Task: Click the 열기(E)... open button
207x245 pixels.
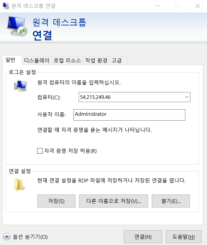Action: click(x=171, y=201)
